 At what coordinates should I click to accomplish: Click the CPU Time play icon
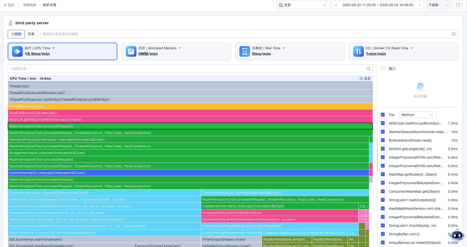(x=17, y=51)
